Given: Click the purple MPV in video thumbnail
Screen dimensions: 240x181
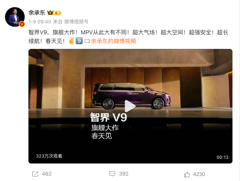Looking at the screenshot, I should pyautogui.click(x=131, y=96).
